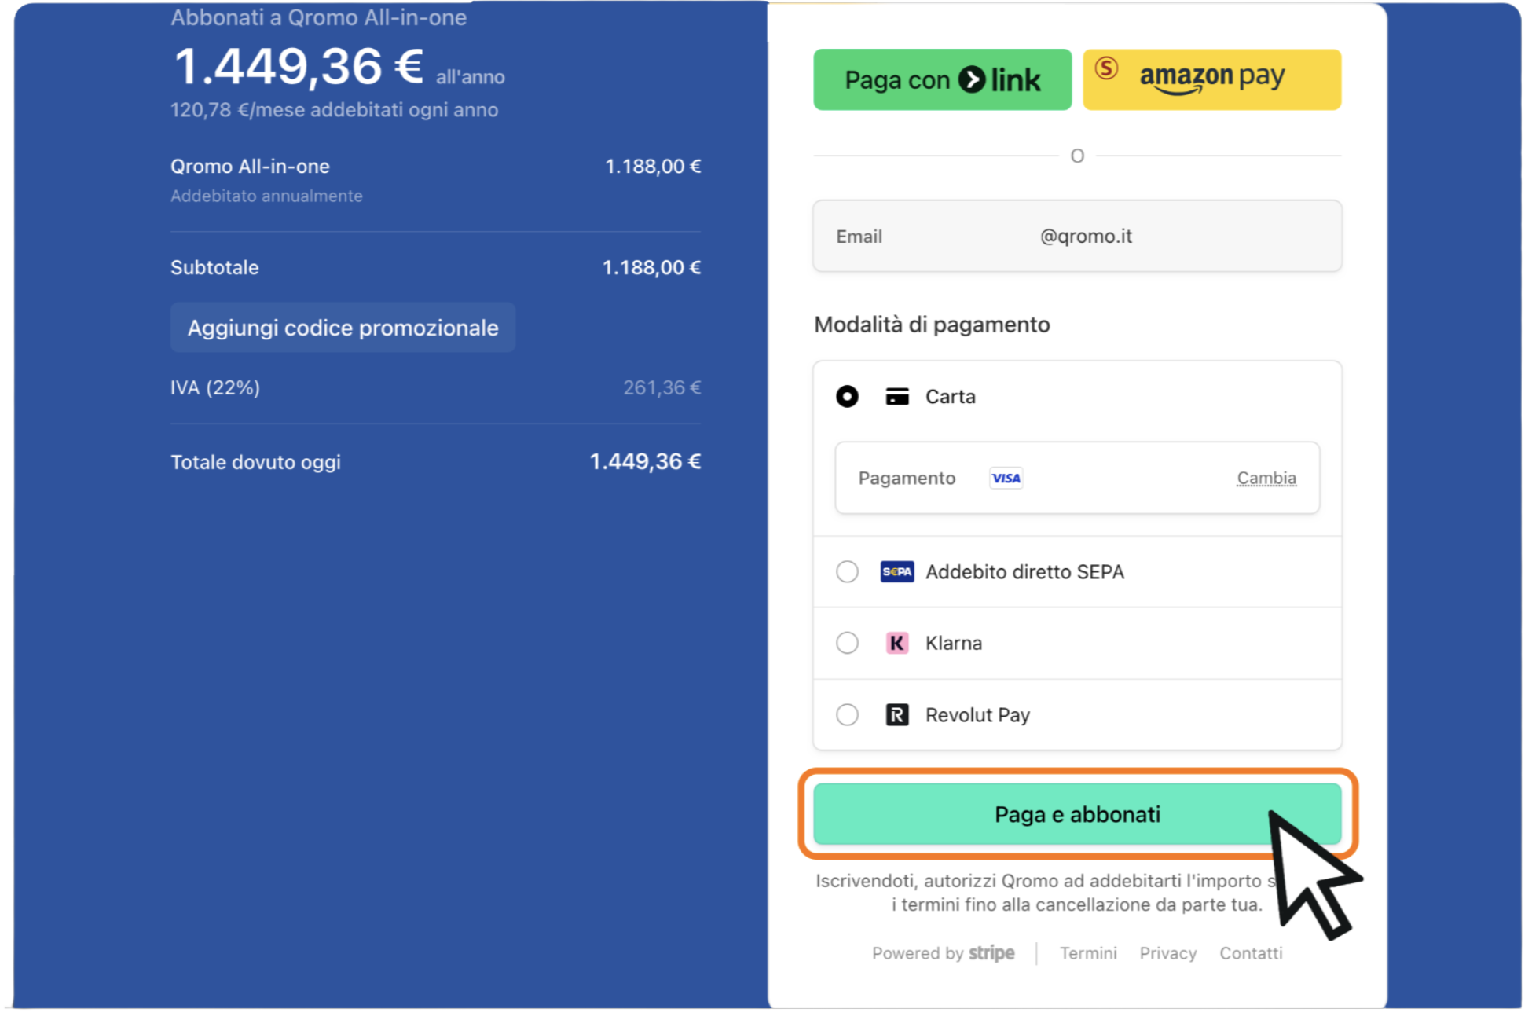The height and width of the screenshot is (1020, 1532).
Task: Click into the Email input field
Action: pyautogui.click(x=1076, y=237)
